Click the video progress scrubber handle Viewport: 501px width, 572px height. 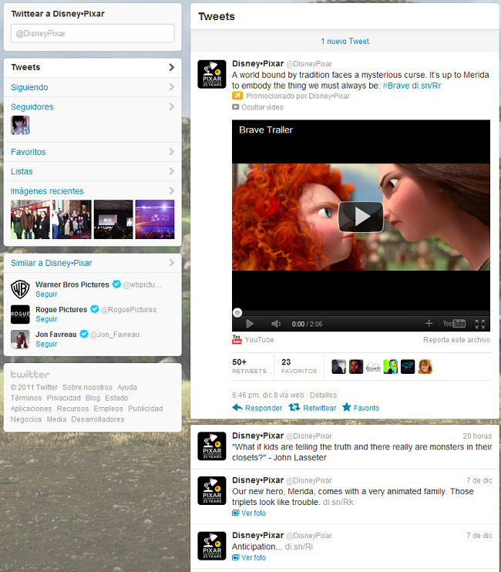click(x=237, y=313)
